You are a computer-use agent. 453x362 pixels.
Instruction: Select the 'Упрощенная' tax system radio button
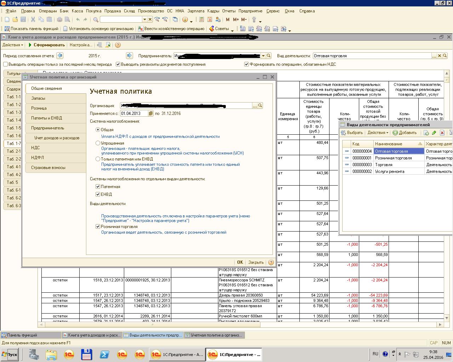[98, 143]
